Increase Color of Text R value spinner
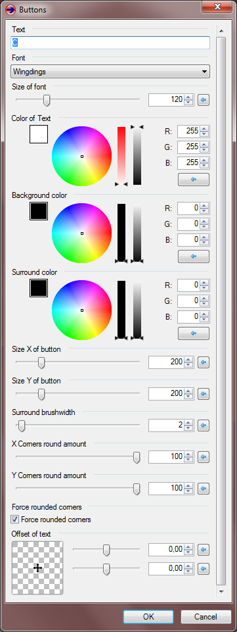Screen dimensions: 237x632 pyautogui.click(x=205, y=129)
